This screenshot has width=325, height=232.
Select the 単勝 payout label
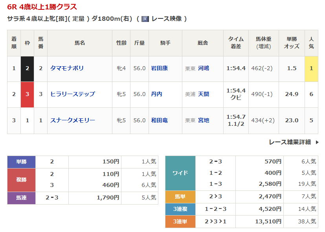[21, 161]
